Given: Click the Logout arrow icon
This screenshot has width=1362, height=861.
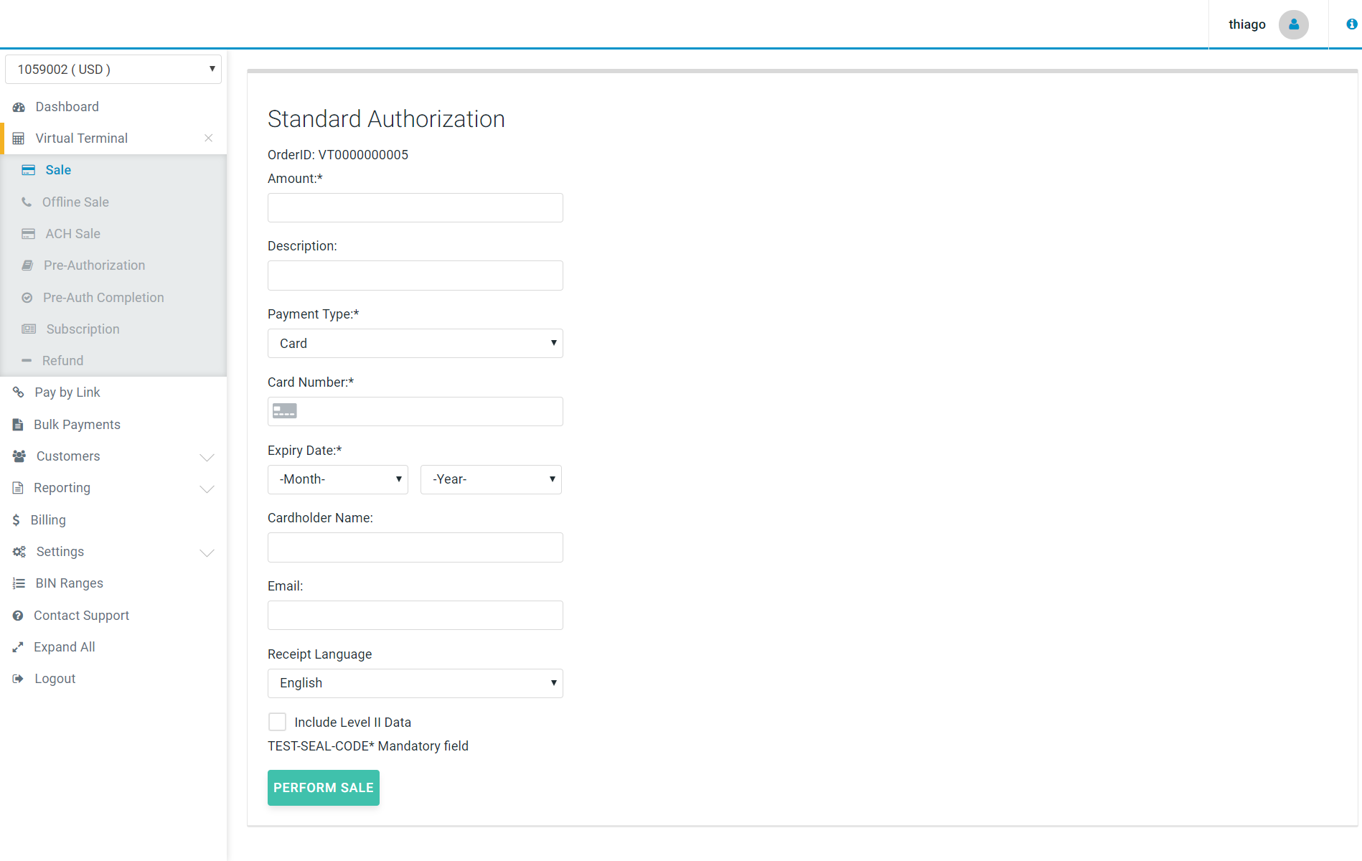Looking at the screenshot, I should tap(18, 679).
